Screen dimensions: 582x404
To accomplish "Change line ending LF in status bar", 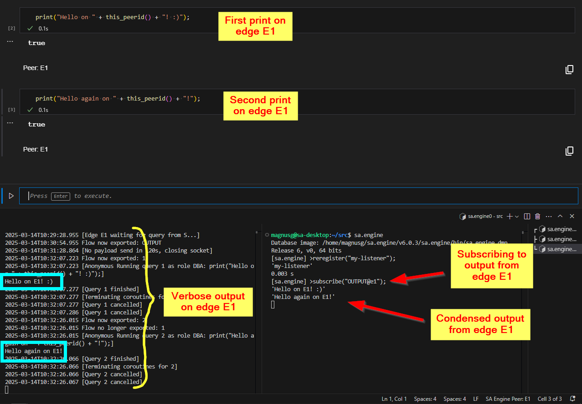I will tap(476, 399).
